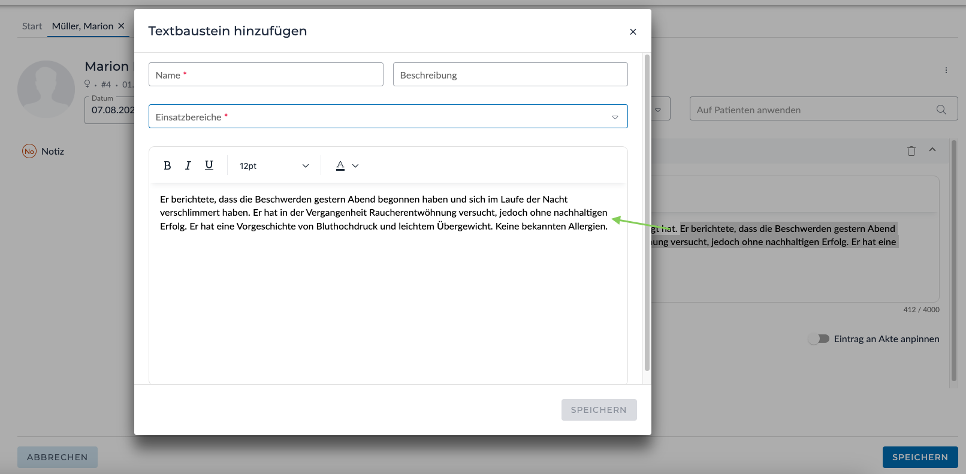This screenshot has width=966, height=474.
Task: Select the Müller, Marion tab
Action: (x=82, y=26)
